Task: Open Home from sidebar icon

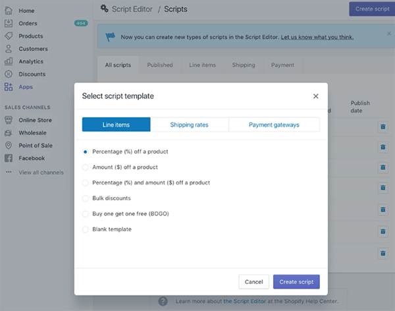Action: (9, 11)
